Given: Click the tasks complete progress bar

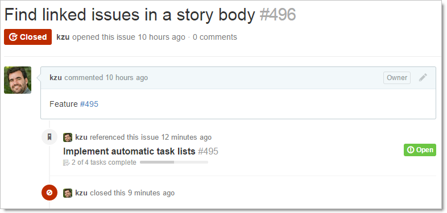Looking at the screenshot, I should (174, 162).
